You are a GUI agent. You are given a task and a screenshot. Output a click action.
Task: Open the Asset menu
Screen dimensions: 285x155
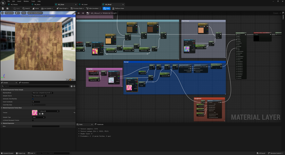19,1
